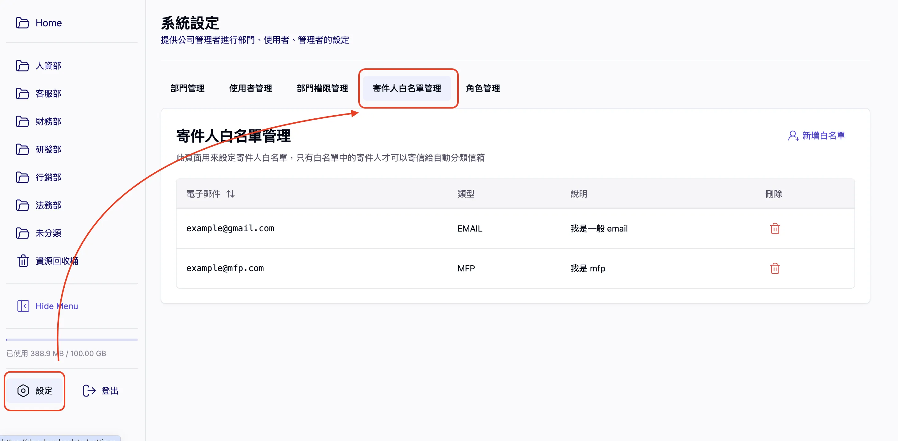The image size is (898, 441).
Task: Switch to the 角色管理 tab
Action: [x=483, y=88]
